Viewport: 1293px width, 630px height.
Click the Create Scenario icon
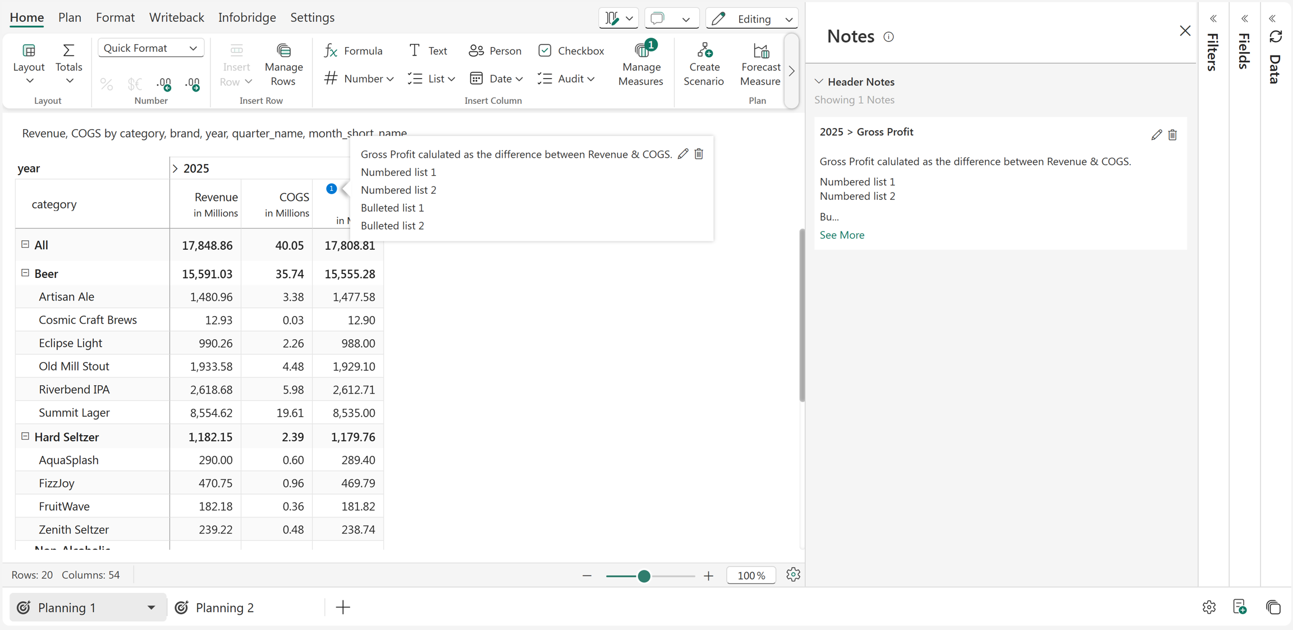704,51
